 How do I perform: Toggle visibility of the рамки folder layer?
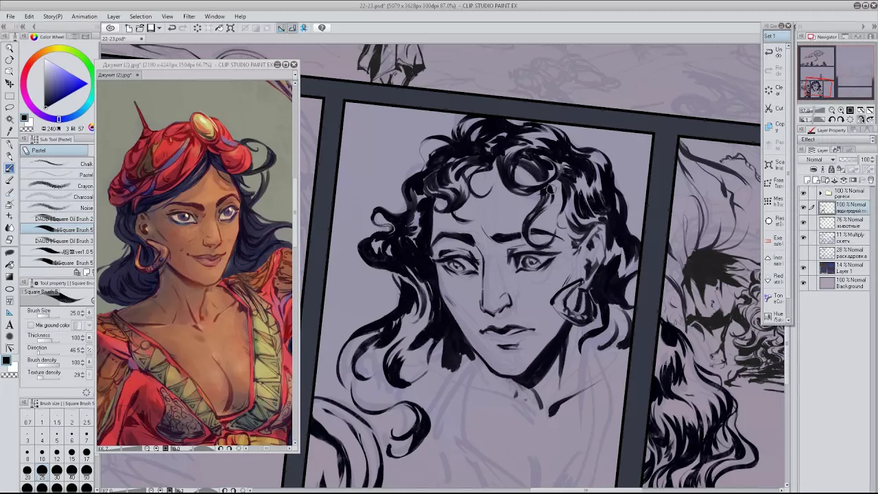pyautogui.click(x=803, y=193)
